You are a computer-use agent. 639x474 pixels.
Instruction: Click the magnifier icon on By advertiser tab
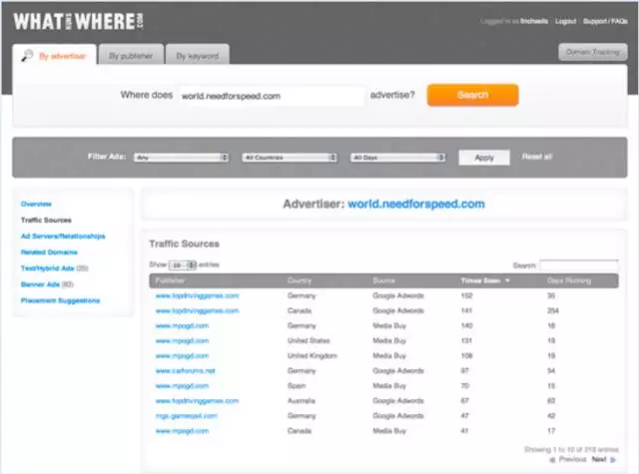point(27,55)
